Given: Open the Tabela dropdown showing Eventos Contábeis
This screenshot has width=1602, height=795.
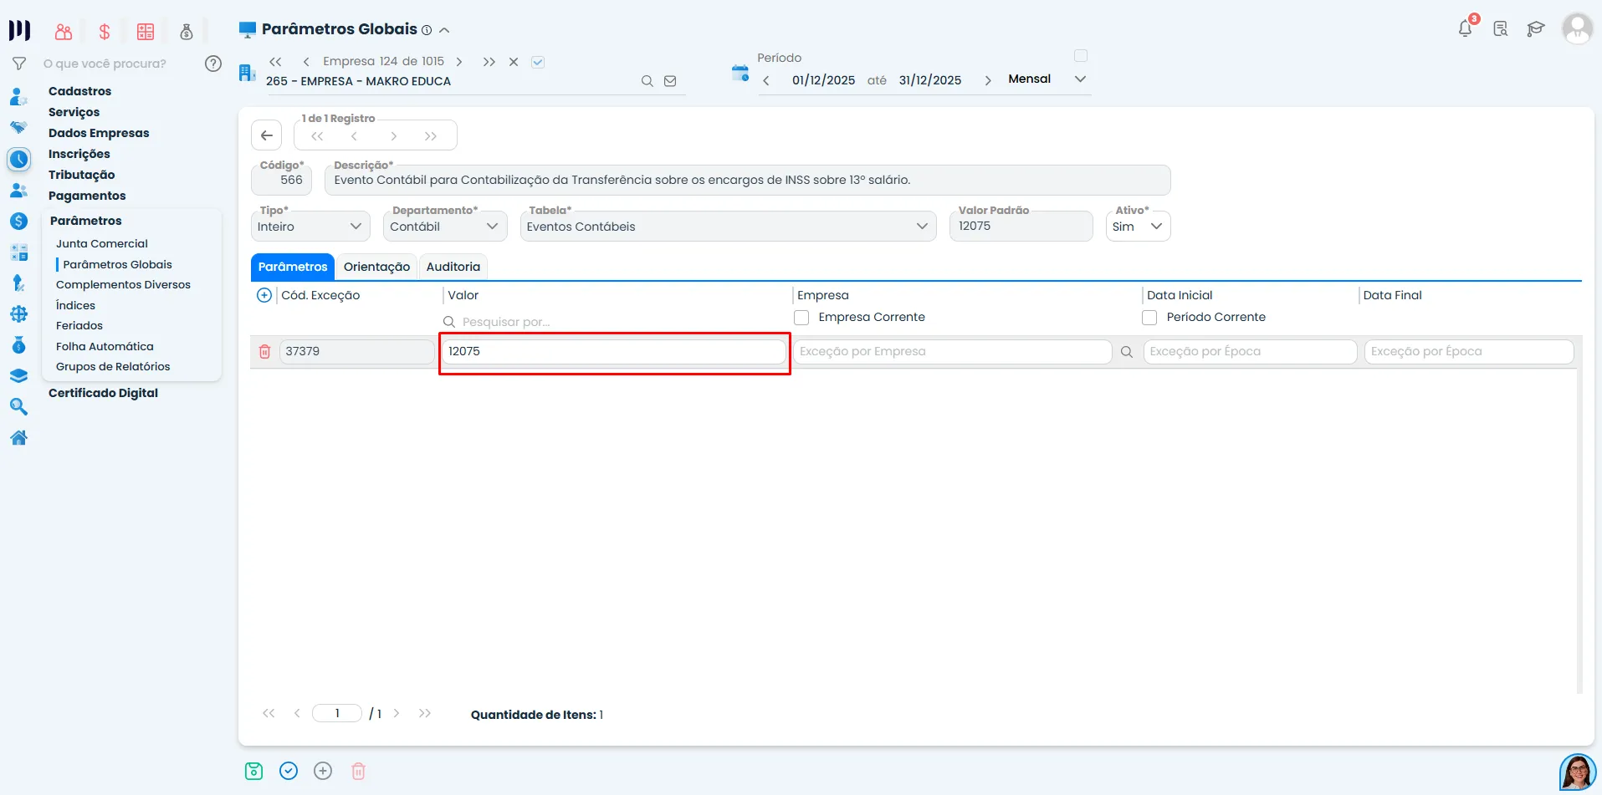Looking at the screenshot, I should point(728,227).
